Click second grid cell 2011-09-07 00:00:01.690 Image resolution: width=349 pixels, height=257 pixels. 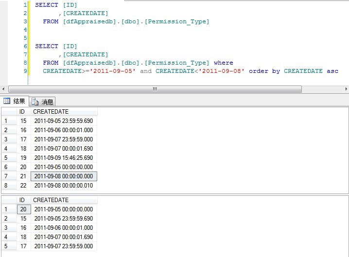(x=64, y=237)
